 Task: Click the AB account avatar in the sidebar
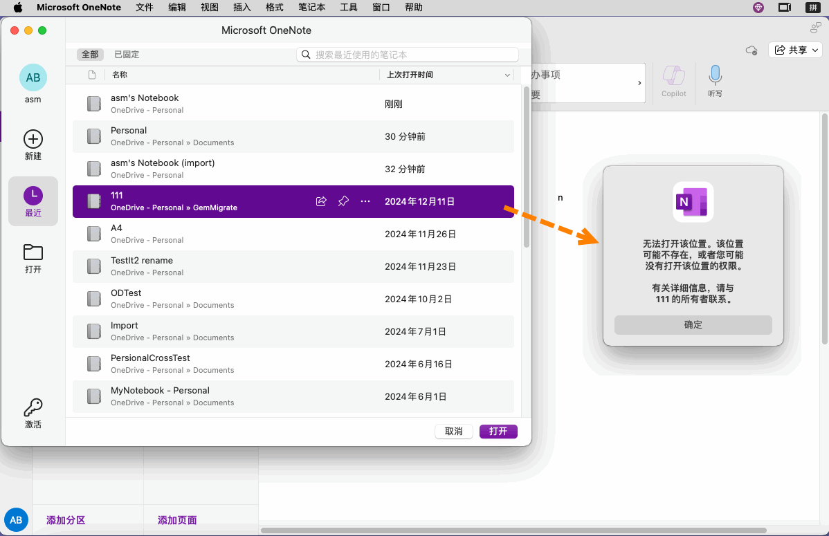point(33,77)
